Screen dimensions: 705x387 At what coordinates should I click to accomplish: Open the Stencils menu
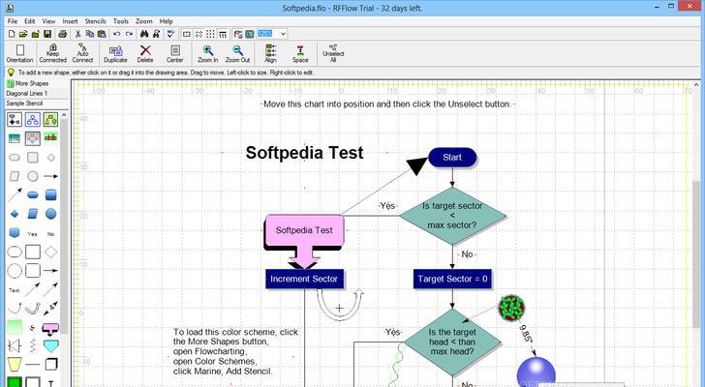point(95,21)
